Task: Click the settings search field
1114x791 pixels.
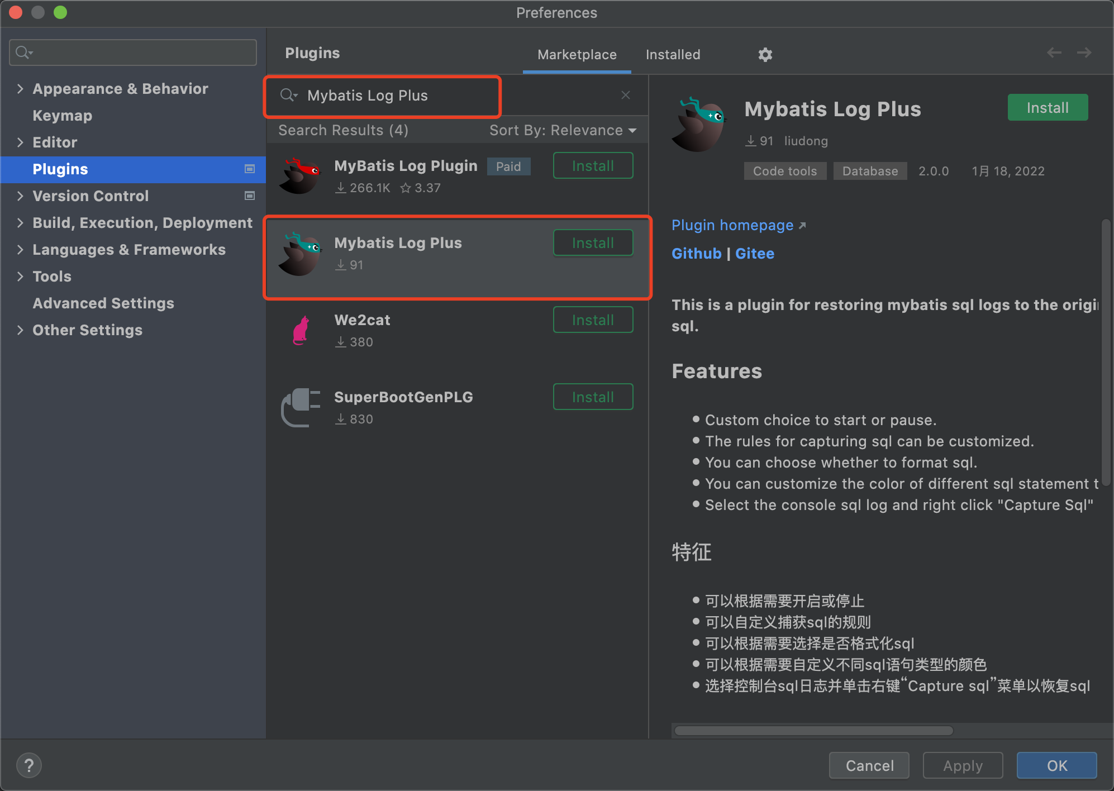Action: coord(133,53)
